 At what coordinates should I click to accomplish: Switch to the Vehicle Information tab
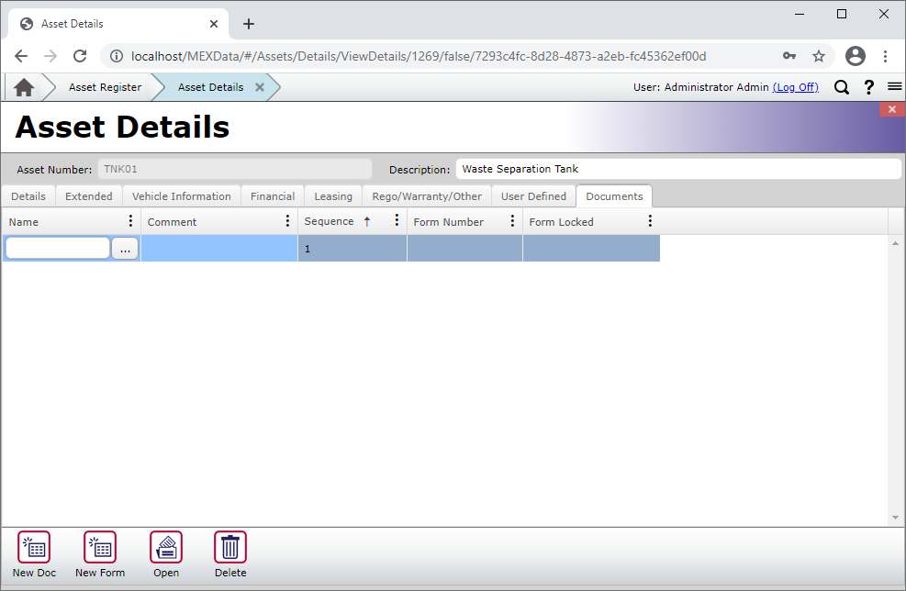coord(181,195)
